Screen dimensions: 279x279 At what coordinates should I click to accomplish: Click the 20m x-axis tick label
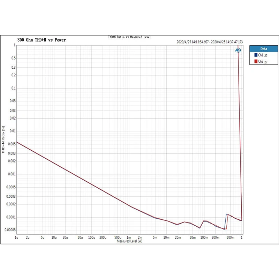(x=178, y=237)
